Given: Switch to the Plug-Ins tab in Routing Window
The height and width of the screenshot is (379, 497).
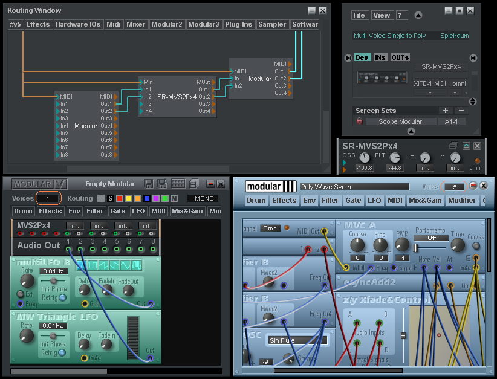Looking at the screenshot, I should (x=238, y=24).
